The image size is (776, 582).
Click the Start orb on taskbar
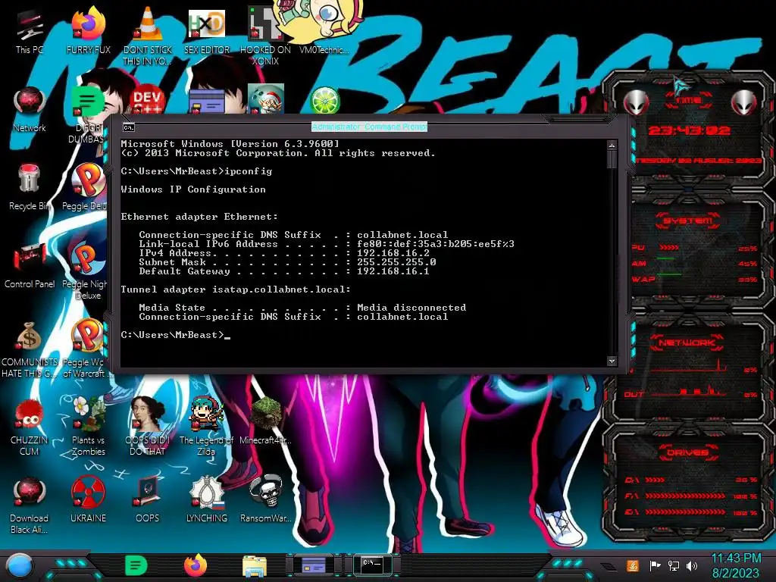click(x=20, y=565)
